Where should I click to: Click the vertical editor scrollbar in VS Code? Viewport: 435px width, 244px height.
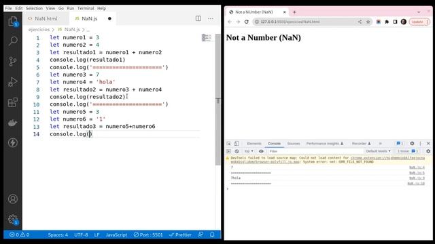coord(218,100)
